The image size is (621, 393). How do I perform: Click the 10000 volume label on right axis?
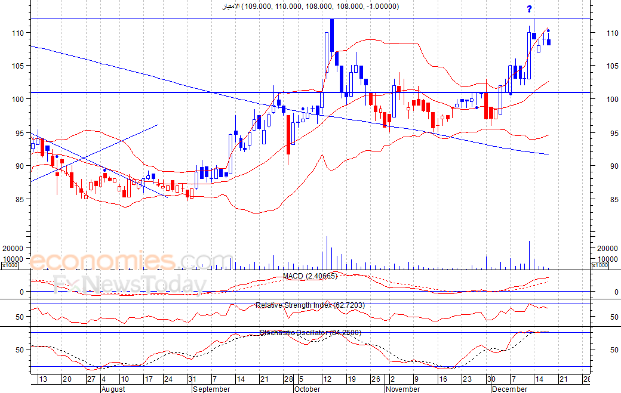click(607, 259)
